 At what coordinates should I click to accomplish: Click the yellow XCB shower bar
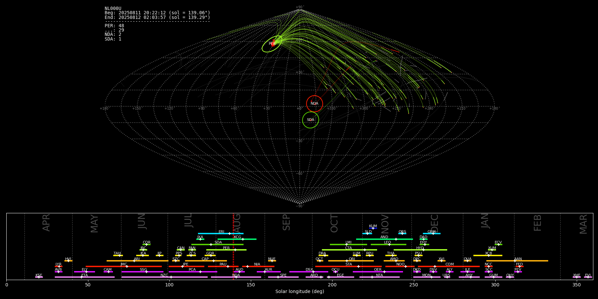coord(488,255)
